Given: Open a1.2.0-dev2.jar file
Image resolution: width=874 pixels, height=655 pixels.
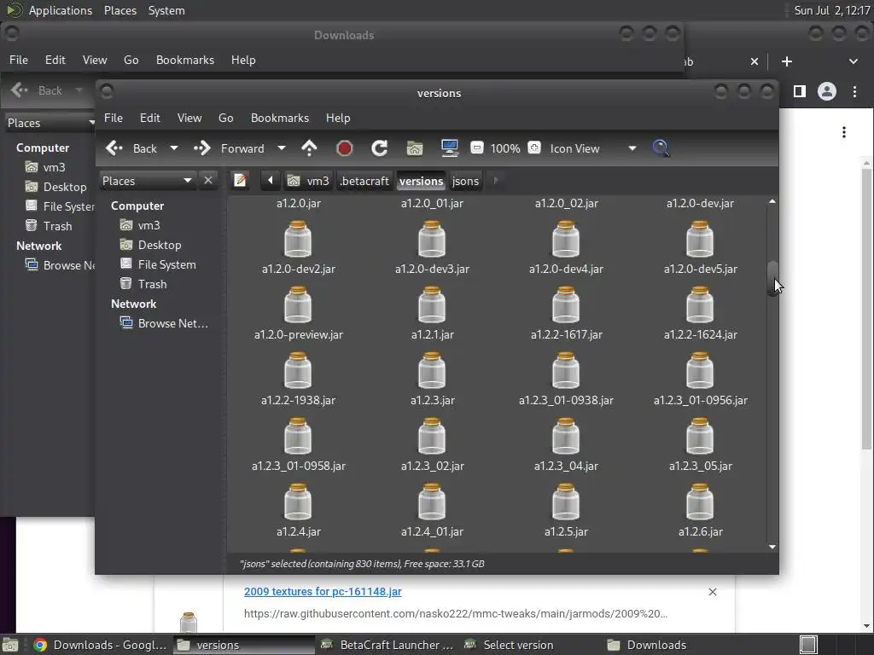Looking at the screenshot, I should coord(298,248).
